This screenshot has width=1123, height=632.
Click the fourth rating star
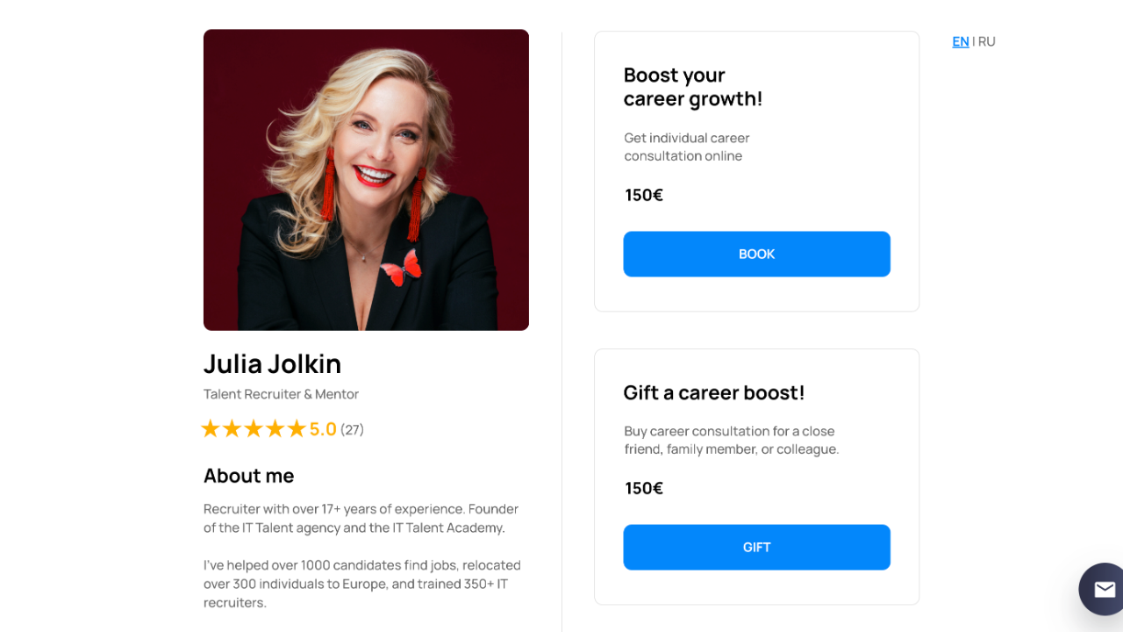(275, 428)
